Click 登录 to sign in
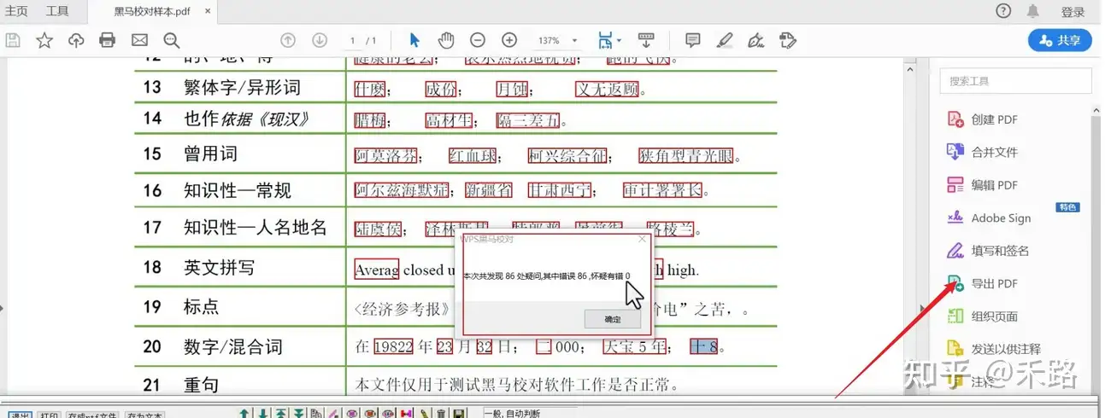Image resolution: width=1105 pixels, height=418 pixels. 1073,12
